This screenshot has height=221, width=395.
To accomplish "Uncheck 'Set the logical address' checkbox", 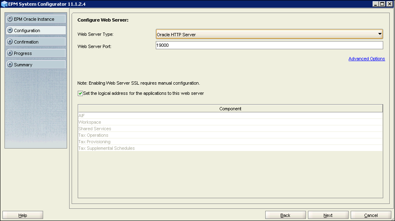I will [x=80, y=94].
